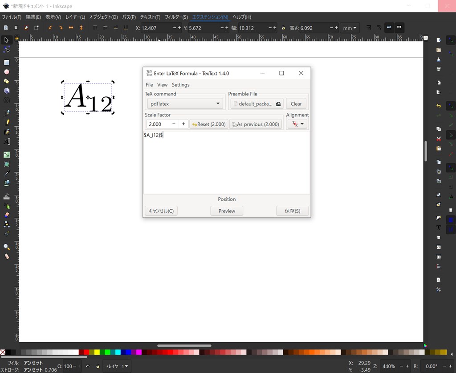Click the Preview button in TexText
Screen dimensions: 456x373
[x=227, y=210]
